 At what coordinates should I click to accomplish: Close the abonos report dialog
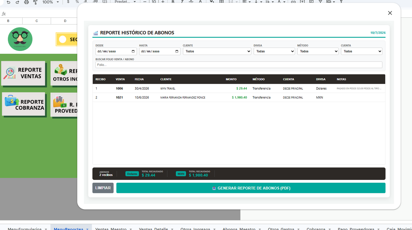click(x=390, y=13)
